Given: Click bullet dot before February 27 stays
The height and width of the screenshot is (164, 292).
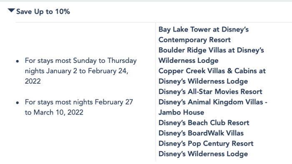Looking at the screenshot, I should click(x=18, y=102).
